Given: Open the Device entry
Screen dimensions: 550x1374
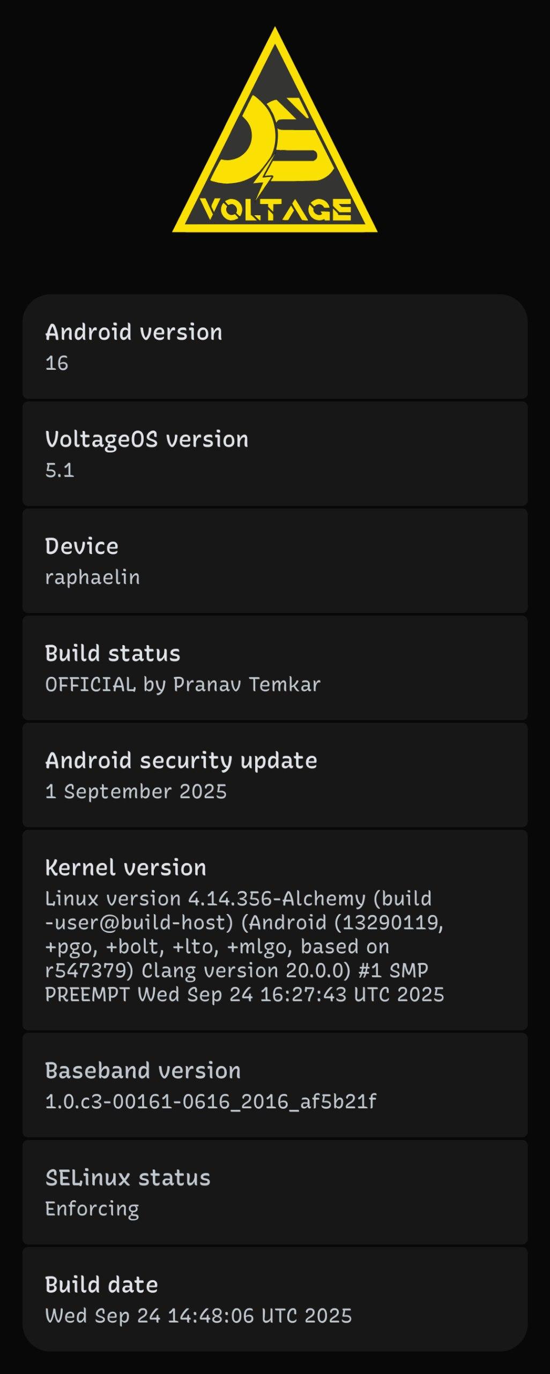Looking at the screenshot, I should point(81,546).
